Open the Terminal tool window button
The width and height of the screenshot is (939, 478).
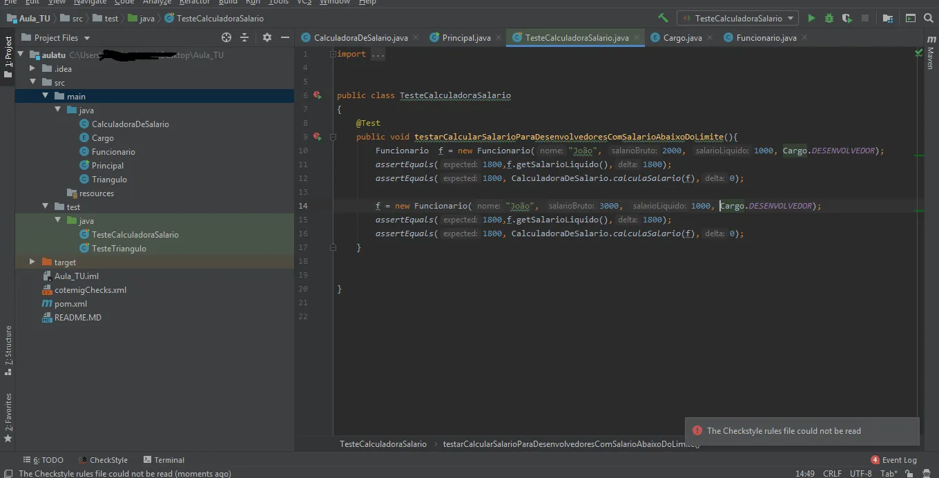point(164,459)
